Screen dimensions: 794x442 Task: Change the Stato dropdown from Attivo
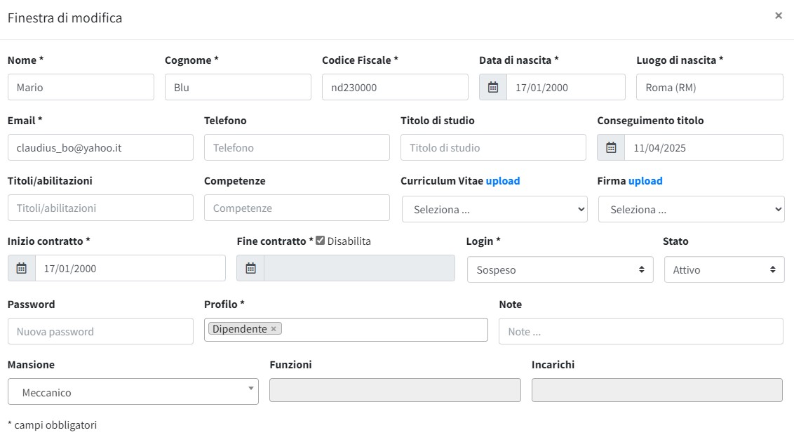click(724, 269)
